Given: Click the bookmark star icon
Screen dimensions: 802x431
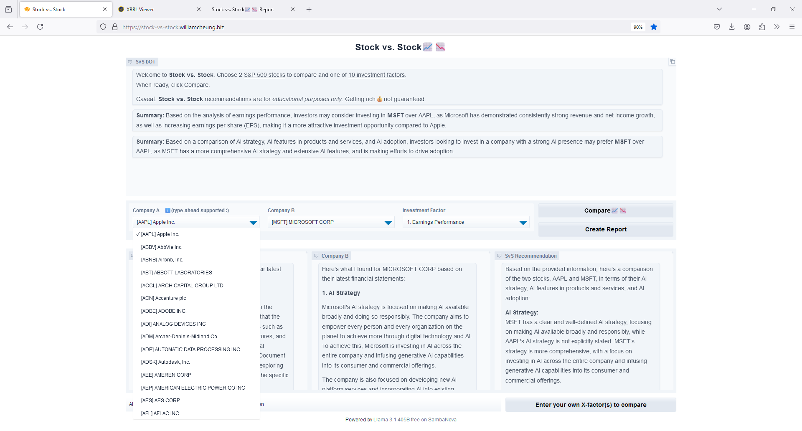Looking at the screenshot, I should coord(654,27).
